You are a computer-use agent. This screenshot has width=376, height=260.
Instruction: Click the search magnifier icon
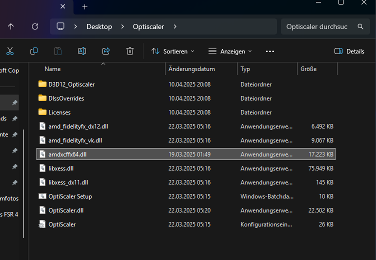pyautogui.click(x=360, y=26)
